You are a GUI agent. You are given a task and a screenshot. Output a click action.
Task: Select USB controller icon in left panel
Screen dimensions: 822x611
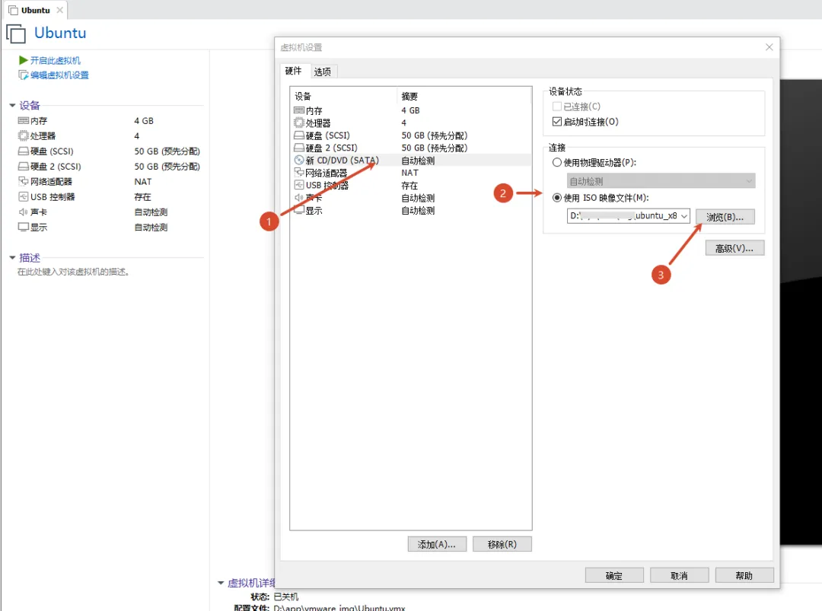[23, 196]
